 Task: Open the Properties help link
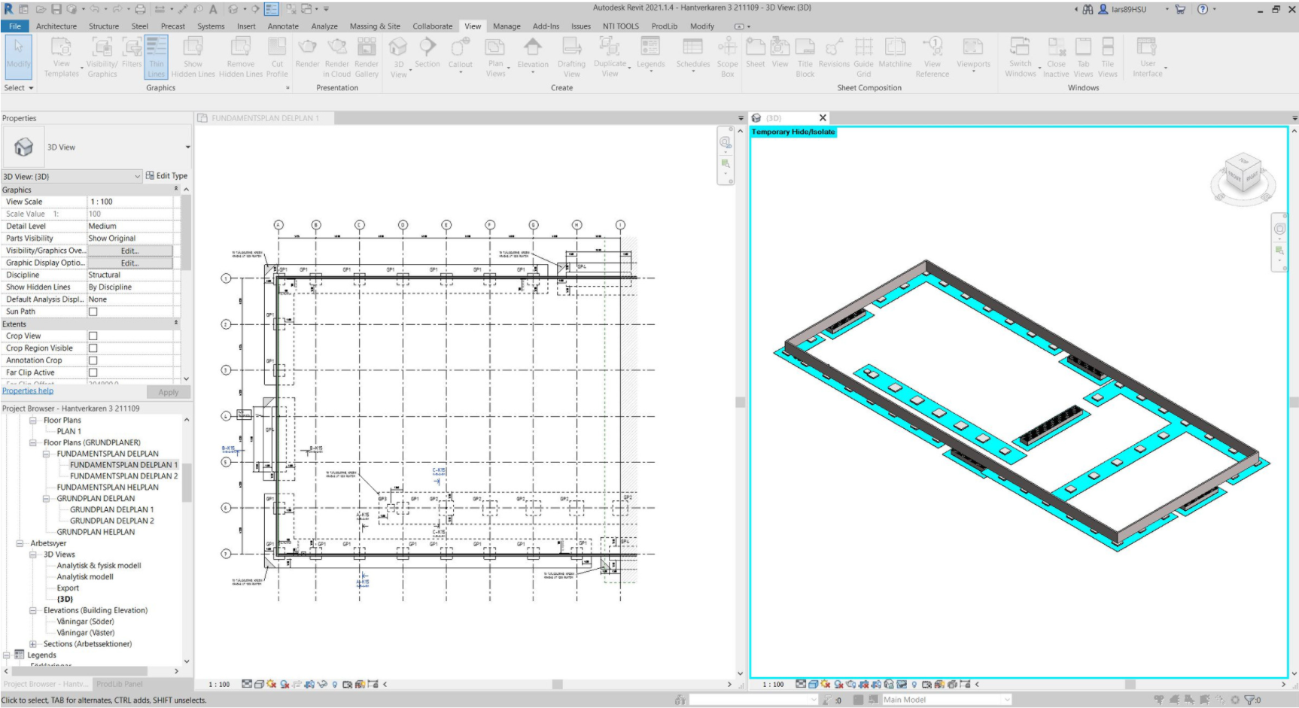[x=28, y=390]
